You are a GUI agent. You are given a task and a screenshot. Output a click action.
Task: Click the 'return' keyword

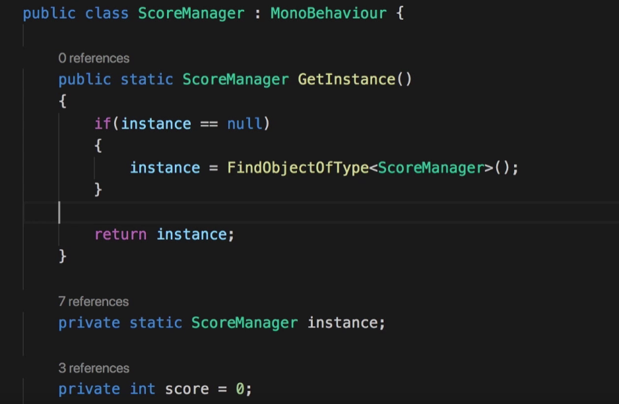click(120, 235)
